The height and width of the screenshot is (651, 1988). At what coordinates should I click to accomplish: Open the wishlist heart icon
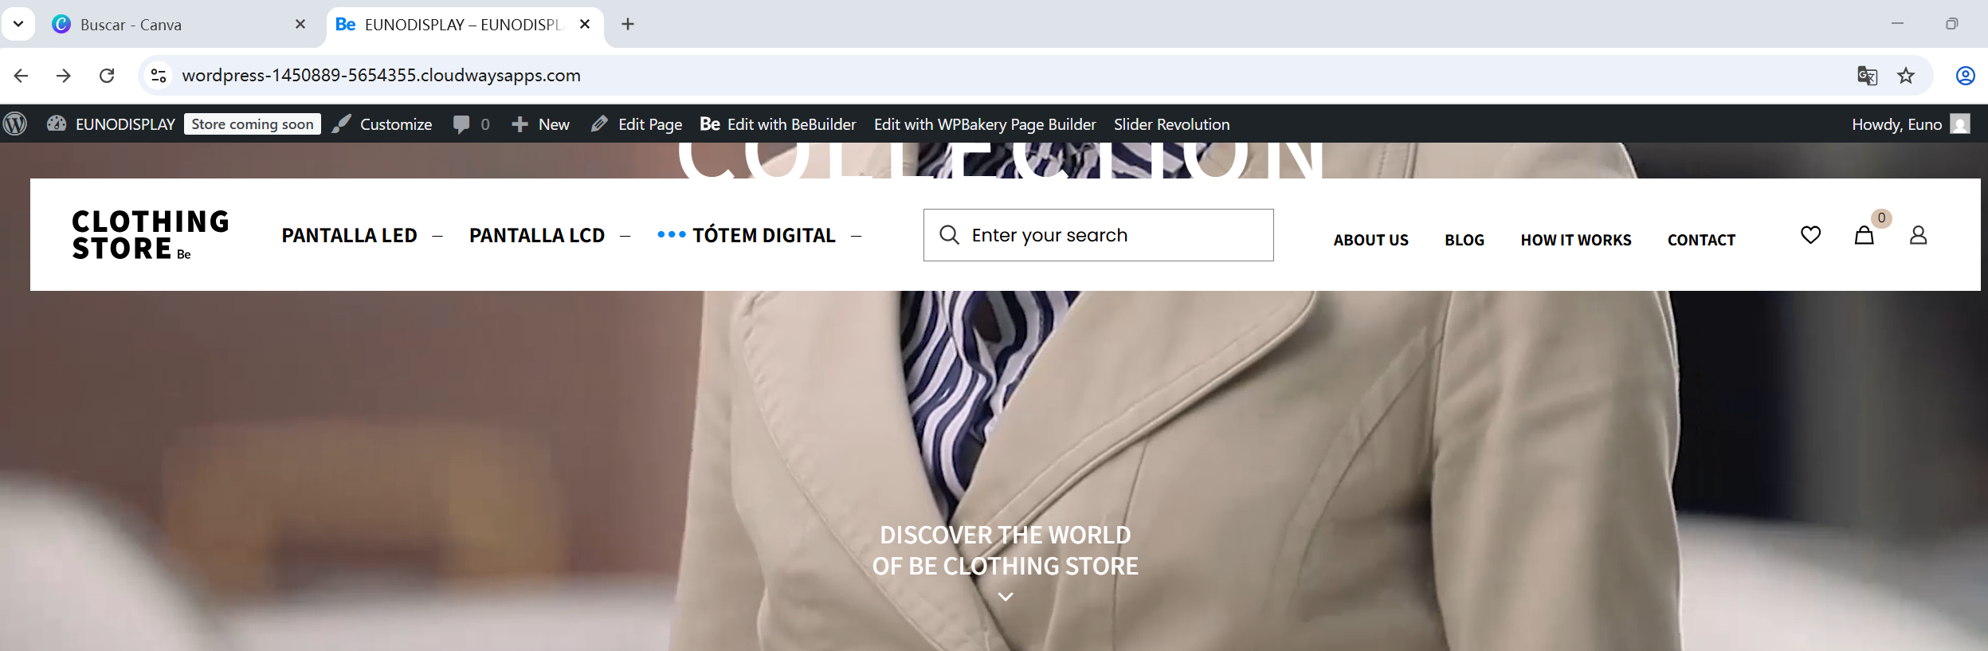pos(1810,234)
